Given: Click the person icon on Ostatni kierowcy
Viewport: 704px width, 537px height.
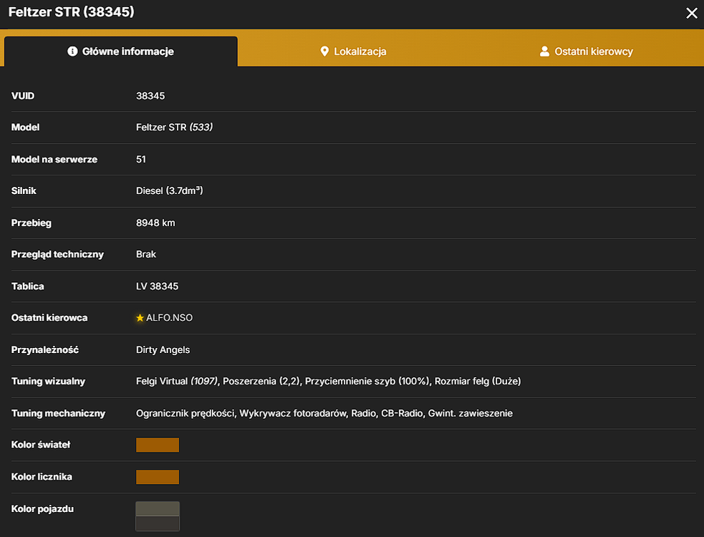Looking at the screenshot, I should click(x=544, y=51).
